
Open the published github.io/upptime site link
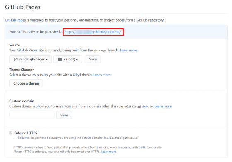click(93, 32)
